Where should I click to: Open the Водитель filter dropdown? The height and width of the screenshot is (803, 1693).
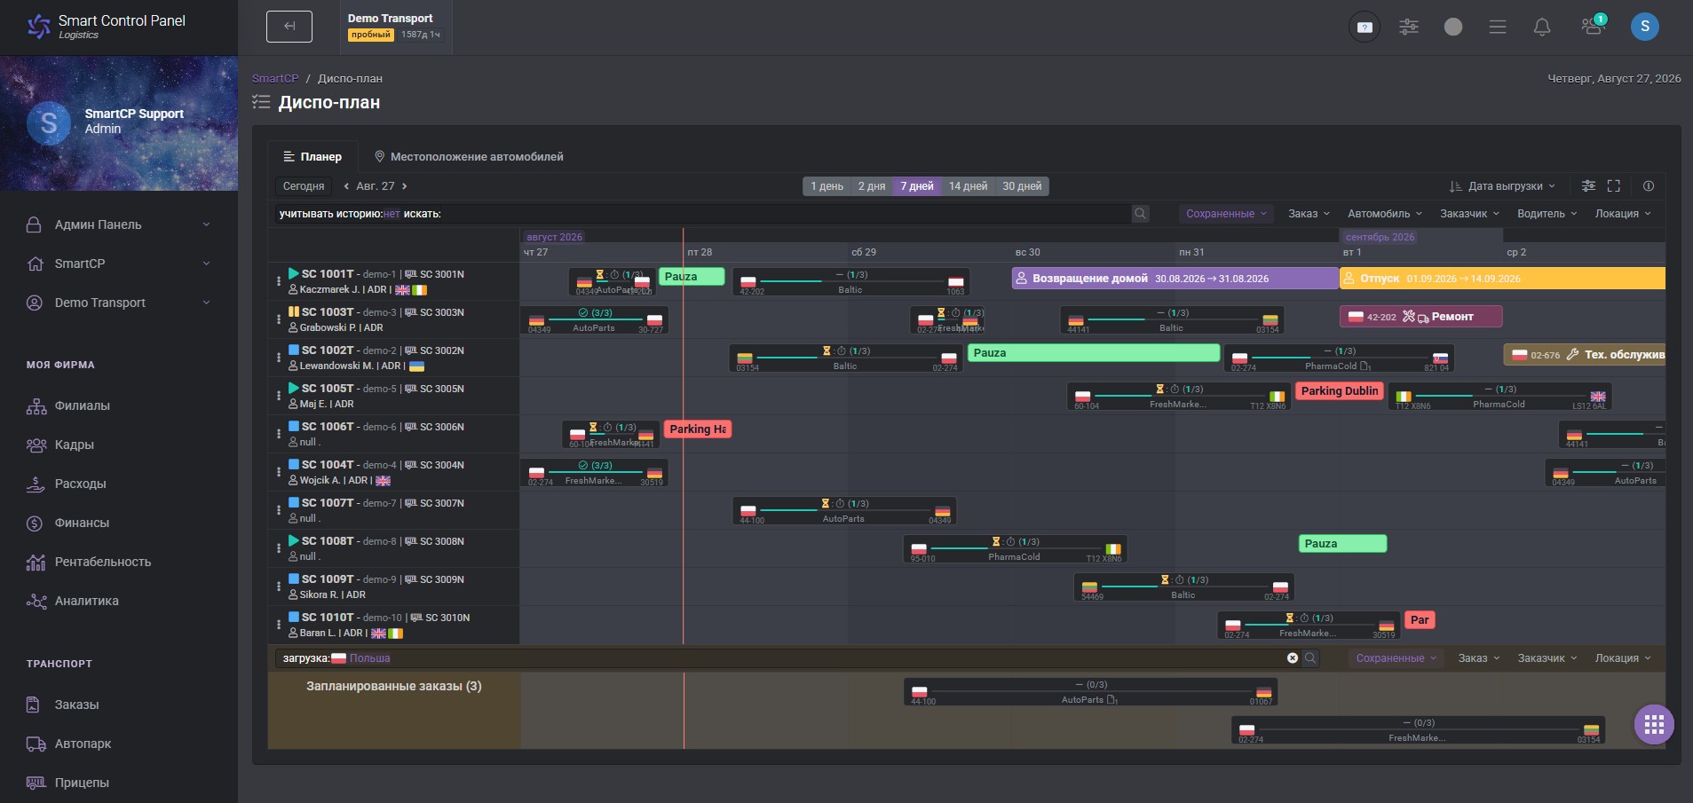pyautogui.click(x=1547, y=214)
